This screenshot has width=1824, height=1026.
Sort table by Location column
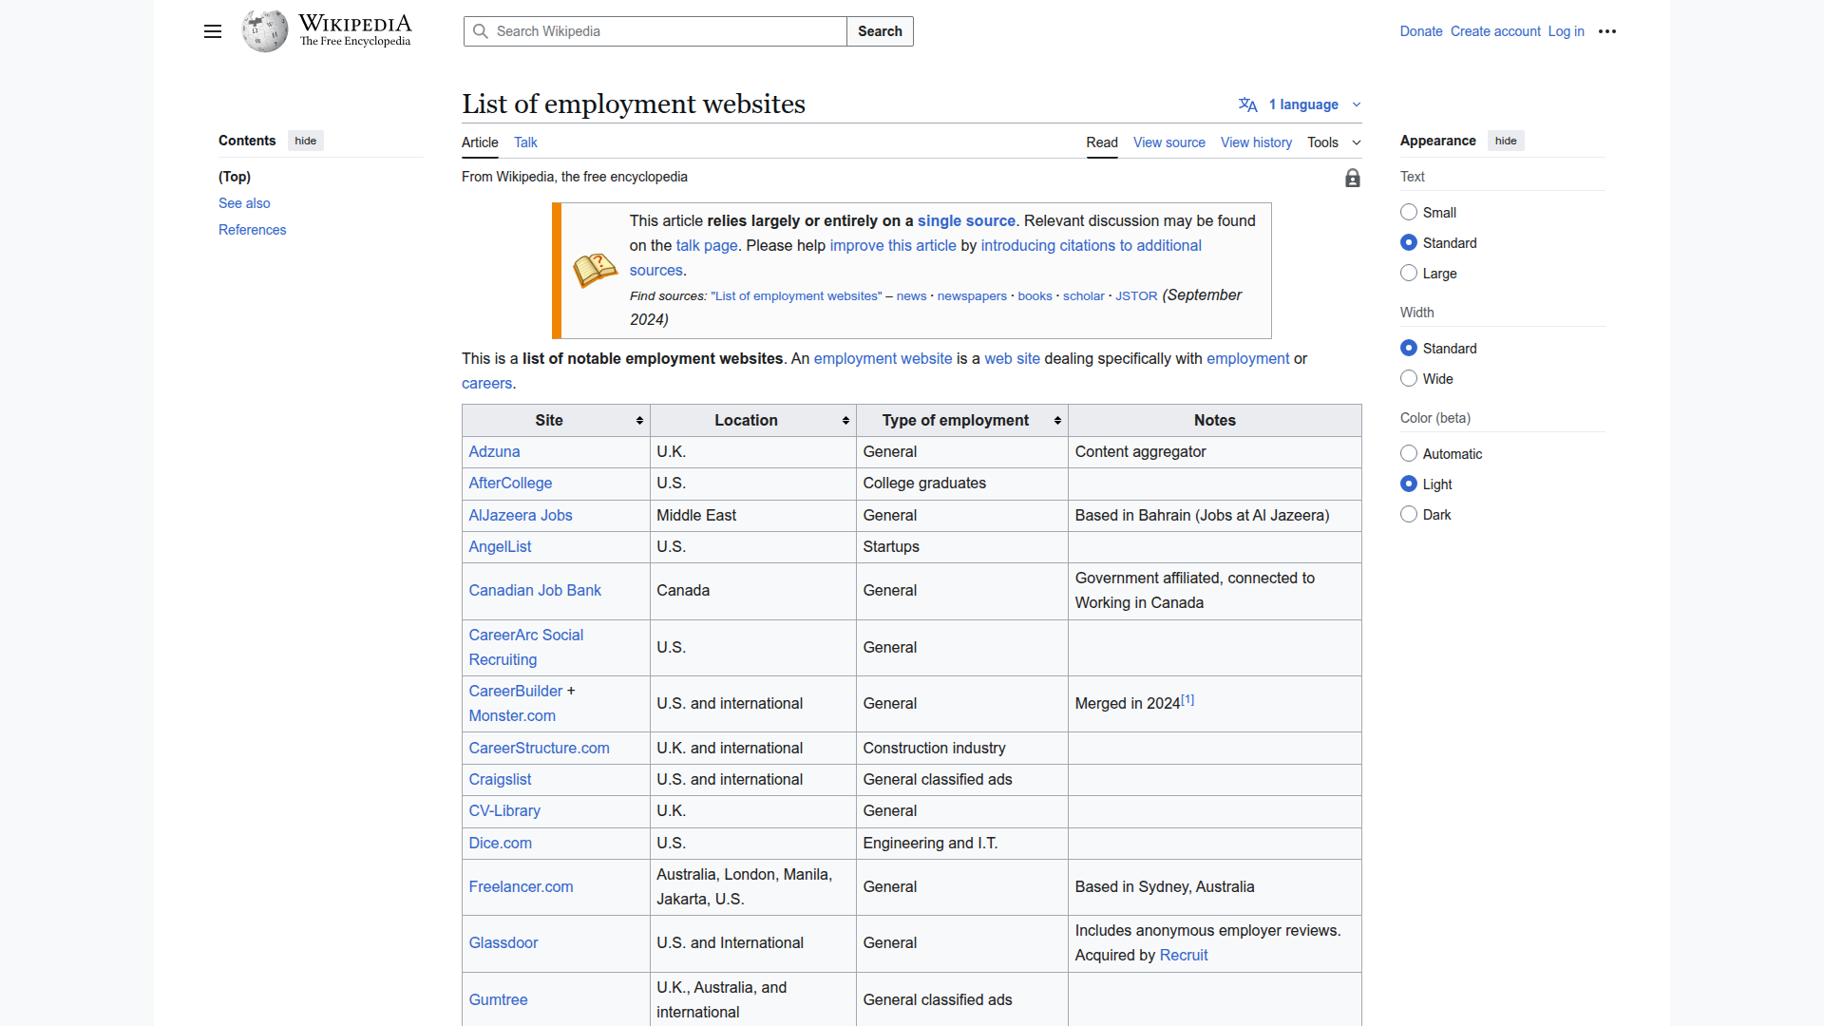click(845, 421)
